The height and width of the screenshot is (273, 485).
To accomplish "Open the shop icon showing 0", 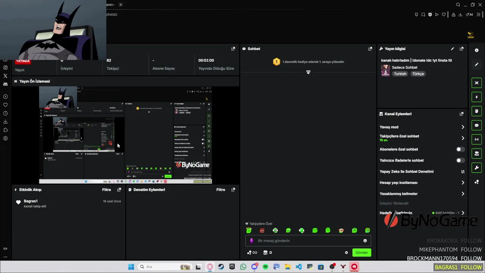I will pos(268,253).
